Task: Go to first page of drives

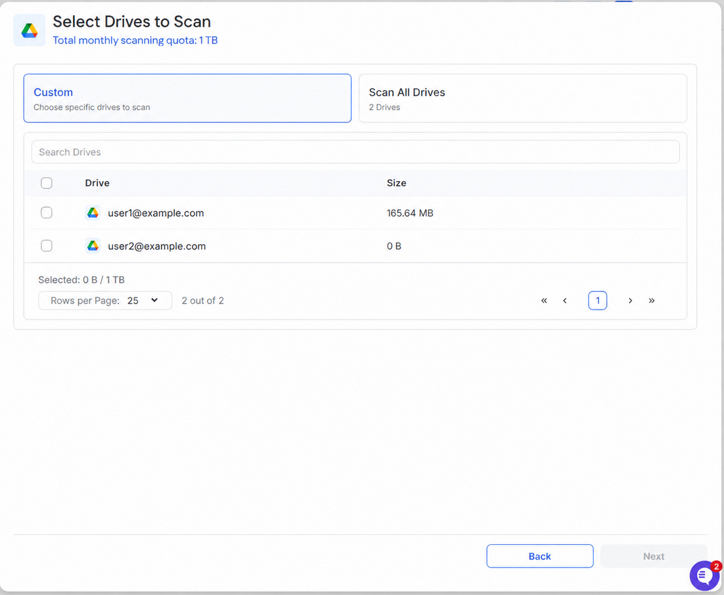Action: click(x=544, y=300)
